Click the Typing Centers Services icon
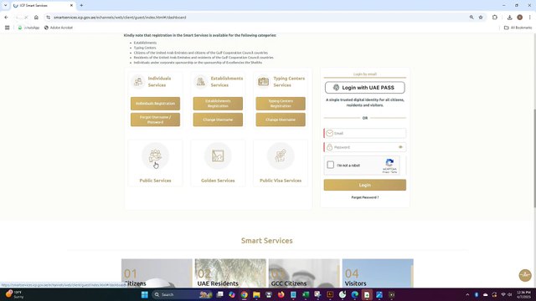Screen dimensions: 536x301 pyautogui.click(x=263, y=82)
